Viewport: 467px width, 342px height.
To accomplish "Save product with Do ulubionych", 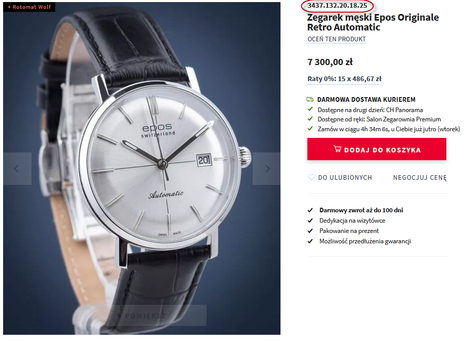I will 345,178.
